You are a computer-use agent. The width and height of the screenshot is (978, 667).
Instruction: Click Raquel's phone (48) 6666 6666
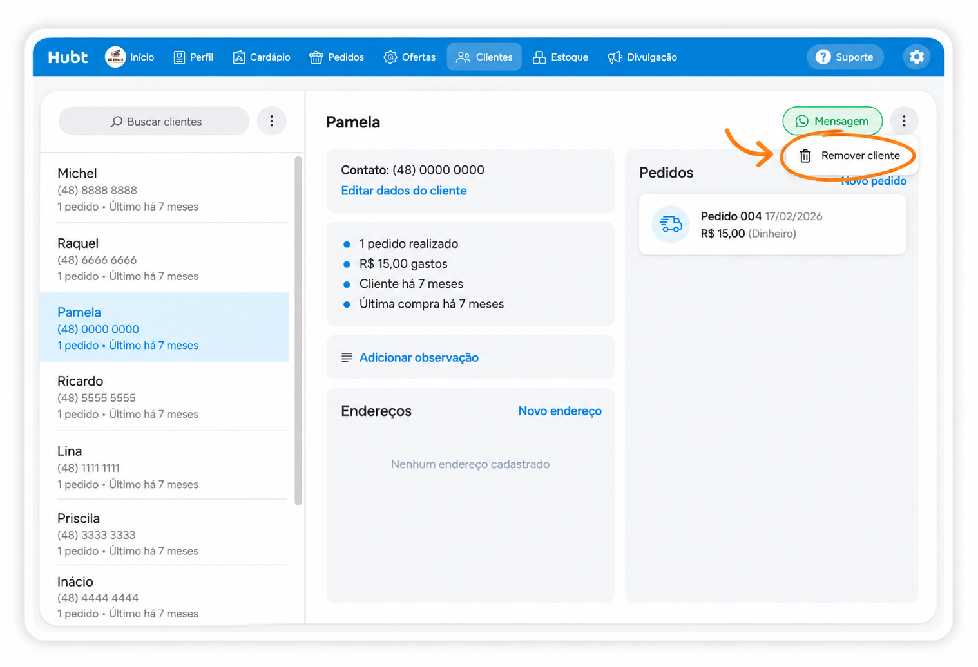(x=97, y=260)
